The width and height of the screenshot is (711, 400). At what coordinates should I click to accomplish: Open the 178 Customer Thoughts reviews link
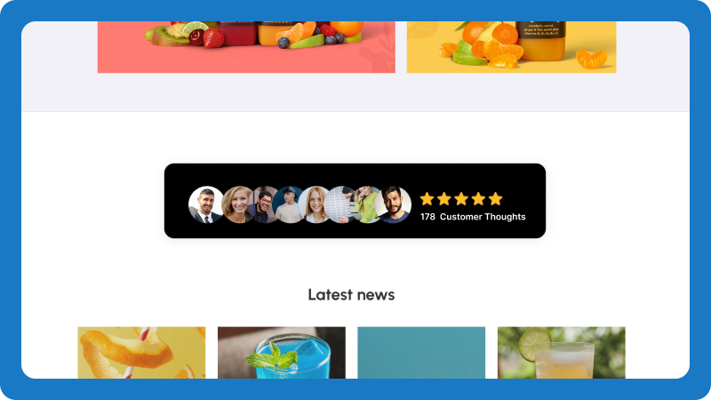point(473,217)
